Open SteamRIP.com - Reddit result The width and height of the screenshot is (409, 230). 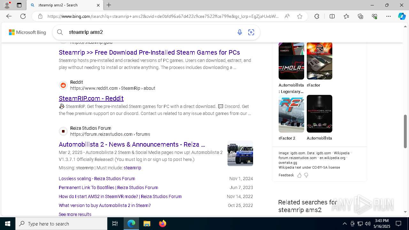coord(91,98)
